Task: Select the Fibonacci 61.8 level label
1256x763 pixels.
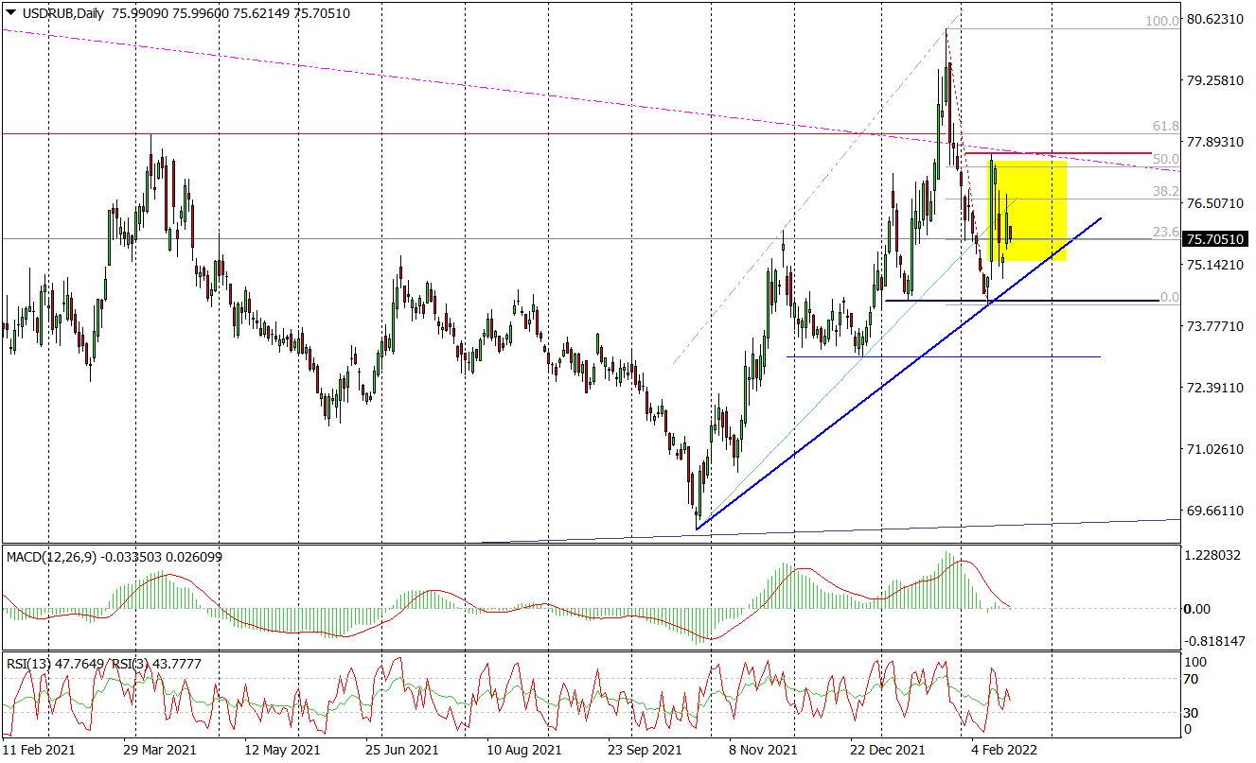Action: (1166, 126)
